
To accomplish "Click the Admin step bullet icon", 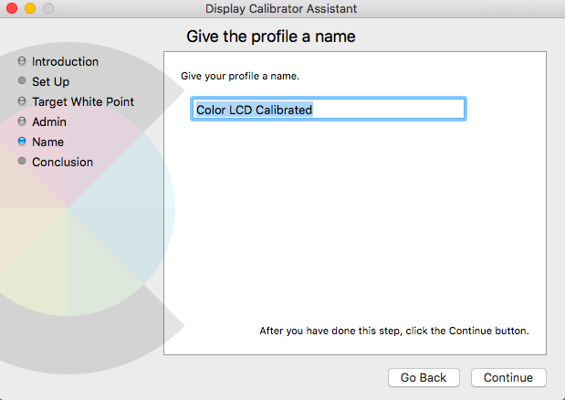I will pyautogui.click(x=22, y=121).
